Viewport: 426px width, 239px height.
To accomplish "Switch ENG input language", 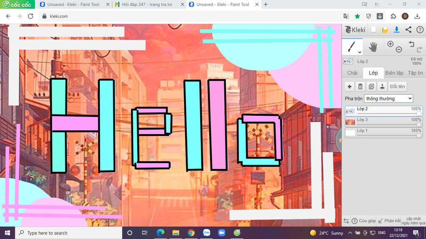I will tap(382, 233).
